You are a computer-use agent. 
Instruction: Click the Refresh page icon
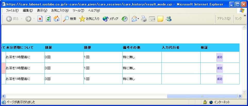(48, 19)
